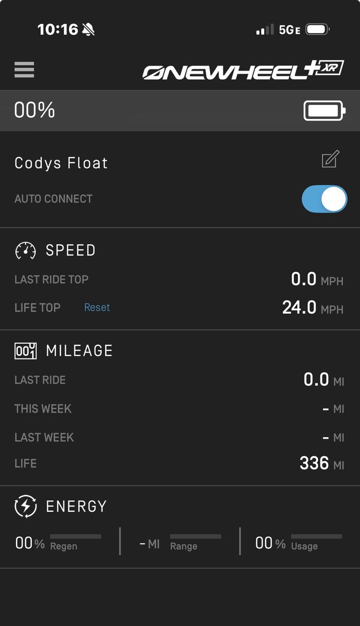The height and width of the screenshot is (626, 360).
Task: Disable the Auto Connect switch
Action: click(324, 199)
